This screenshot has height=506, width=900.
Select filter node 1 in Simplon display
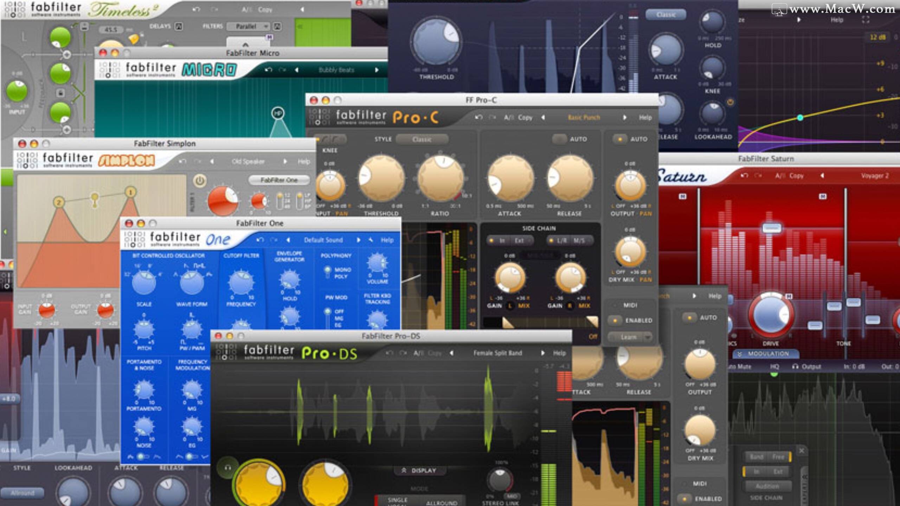[130, 192]
